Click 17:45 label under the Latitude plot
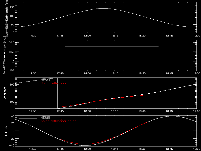The image size is (201, 151). (x=60, y=149)
